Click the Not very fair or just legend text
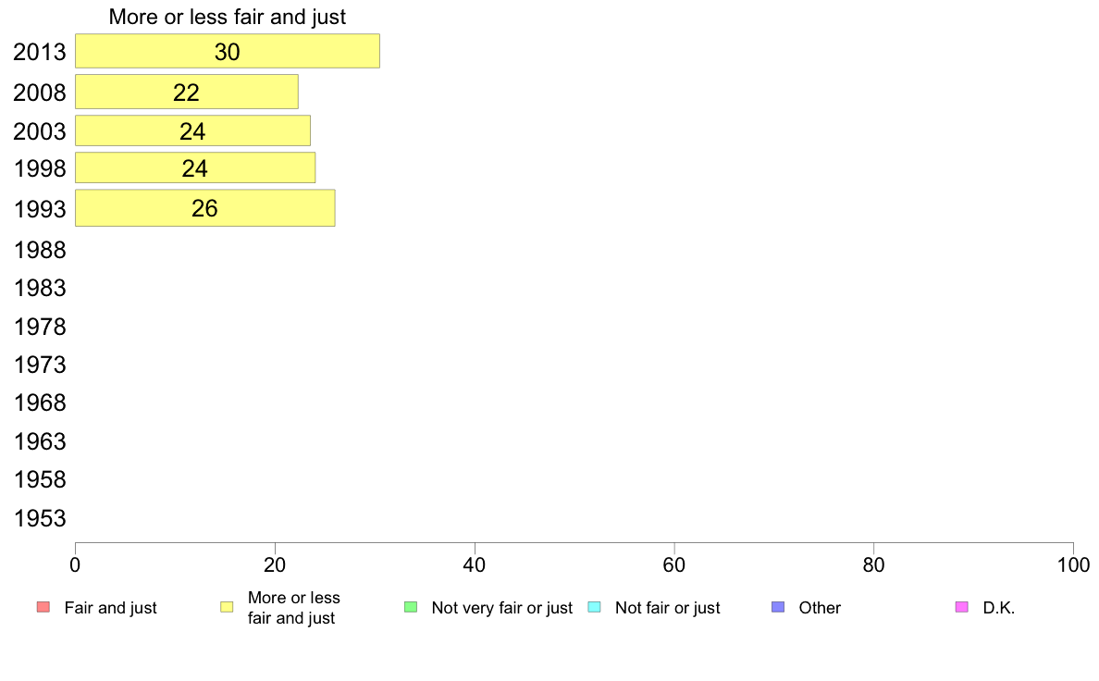Image resolution: width=1099 pixels, height=681 pixels. 501,608
